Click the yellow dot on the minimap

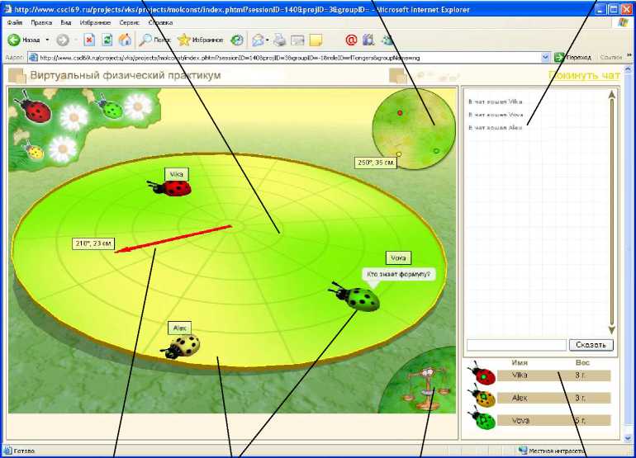[399, 154]
